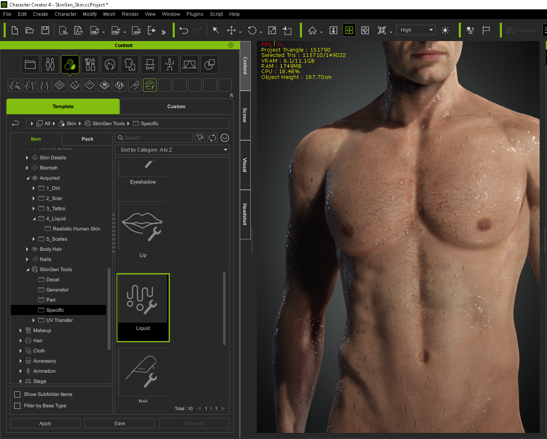
Task: Click the sun lighting icon
Action: pos(445,30)
